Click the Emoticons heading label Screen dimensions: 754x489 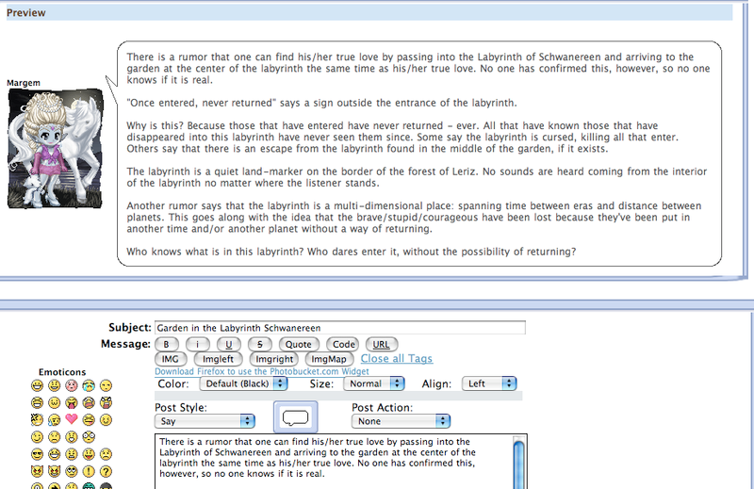click(x=62, y=372)
